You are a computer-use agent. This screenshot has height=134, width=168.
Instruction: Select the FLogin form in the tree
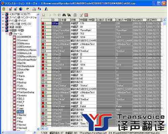[x=21, y=105]
